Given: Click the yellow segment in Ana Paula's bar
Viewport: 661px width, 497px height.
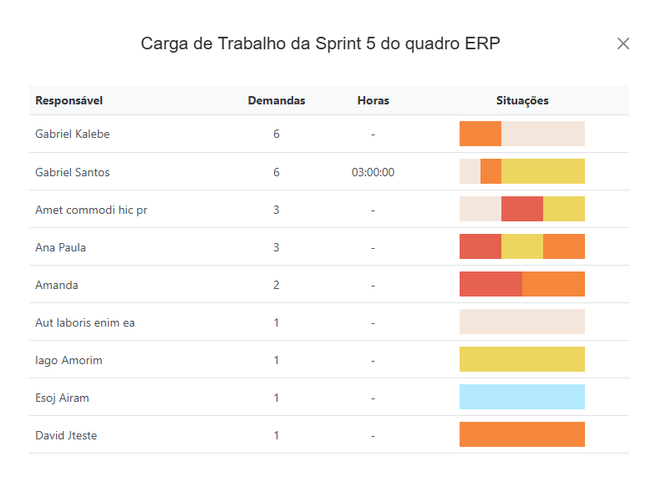Looking at the screenshot, I should tap(522, 246).
